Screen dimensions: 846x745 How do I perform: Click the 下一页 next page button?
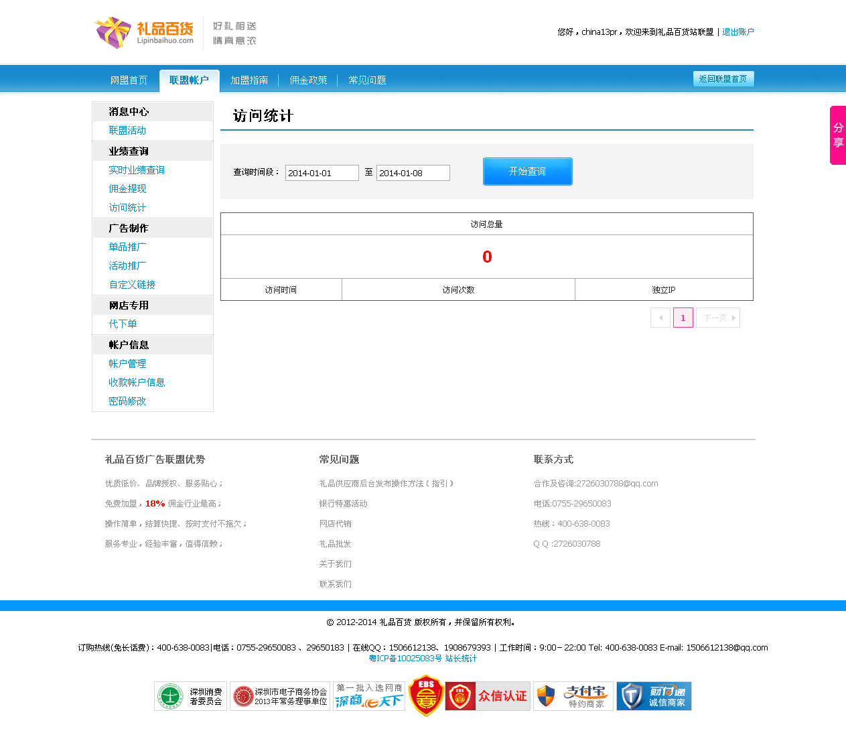tap(718, 318)
